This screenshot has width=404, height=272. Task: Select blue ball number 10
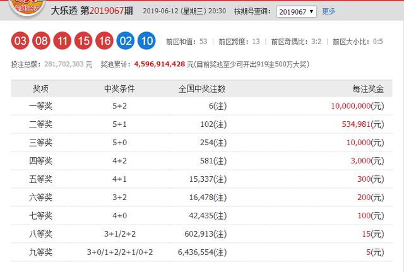click(x=146, y=40)
